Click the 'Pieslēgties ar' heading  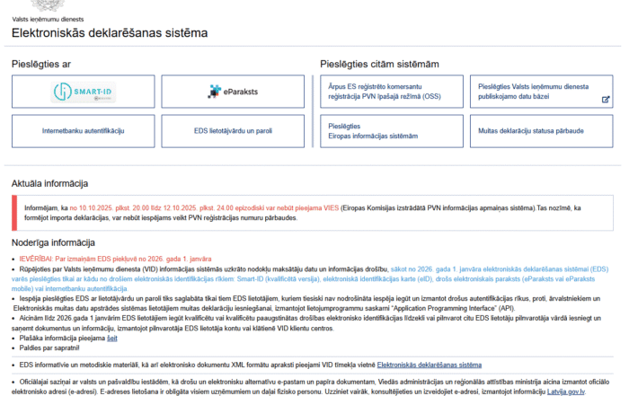coord(41,64)
